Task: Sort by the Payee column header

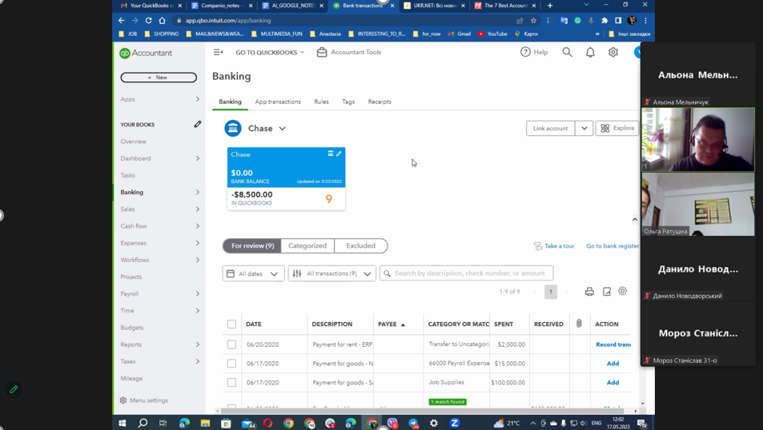Action: click(392, 324)
